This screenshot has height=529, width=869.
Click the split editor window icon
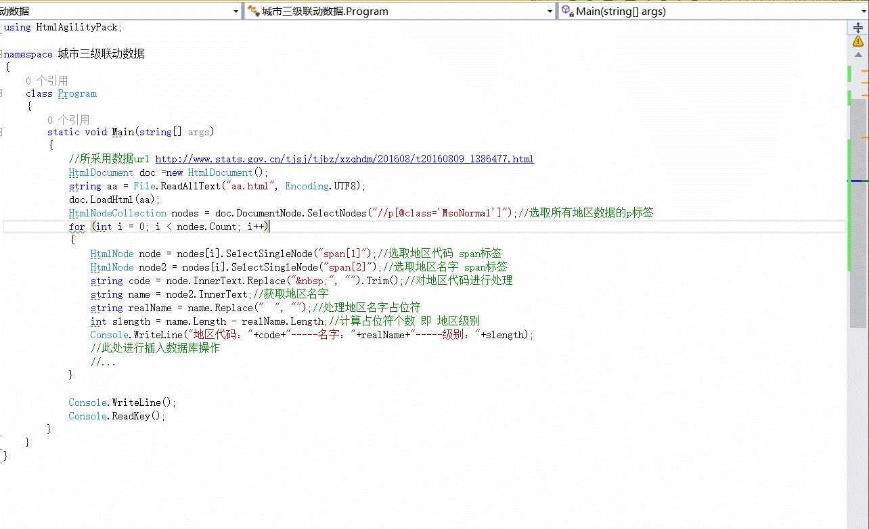pyautogui.click(x=858, y=28)
